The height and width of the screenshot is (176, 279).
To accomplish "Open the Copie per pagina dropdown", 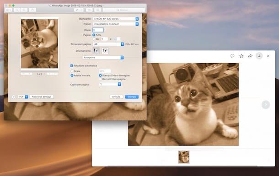I will tap(110, 84).
